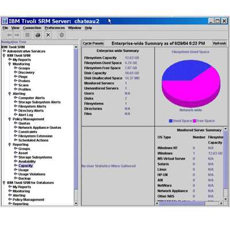The image size is (230, 230).
Task: Select Availability under Reporting
Action: tap(27, 162)
